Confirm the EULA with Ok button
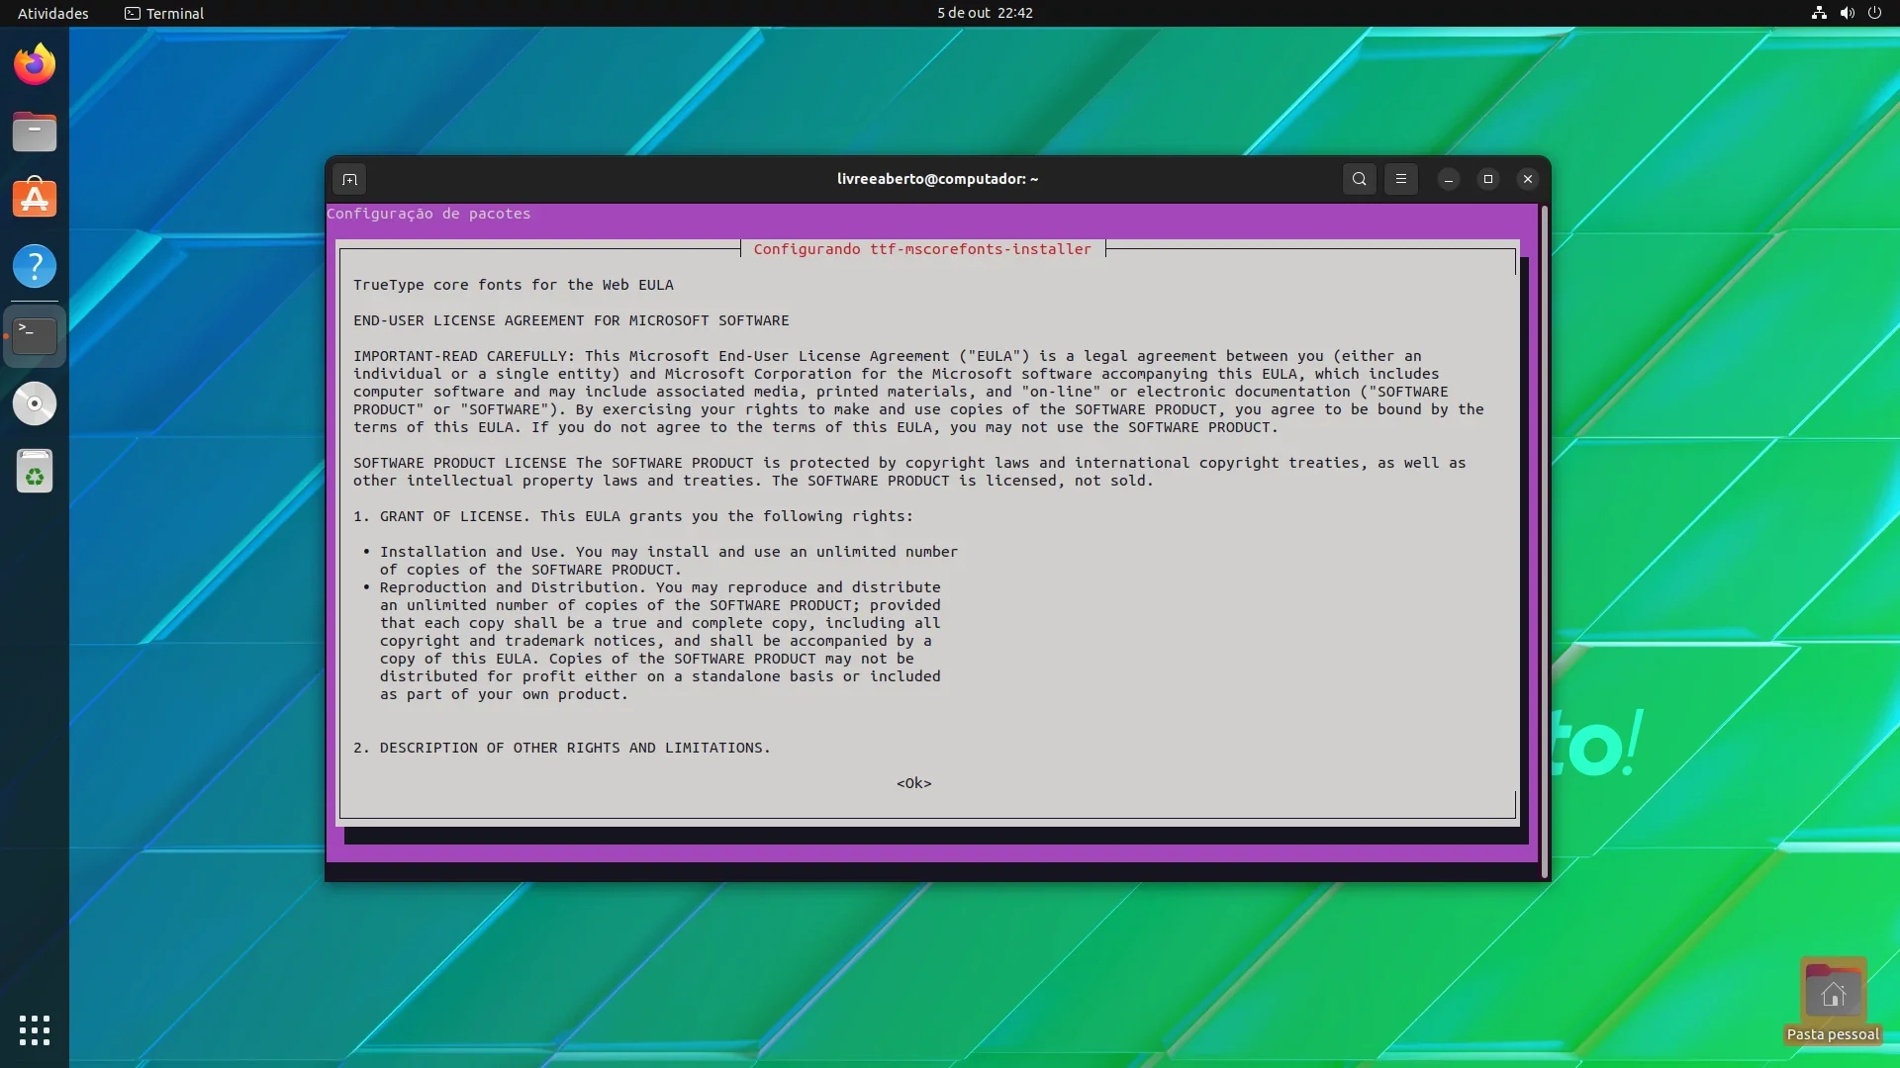This screenshot has height=1068, width=1900. pyautogui.click(x=913, y=783)
